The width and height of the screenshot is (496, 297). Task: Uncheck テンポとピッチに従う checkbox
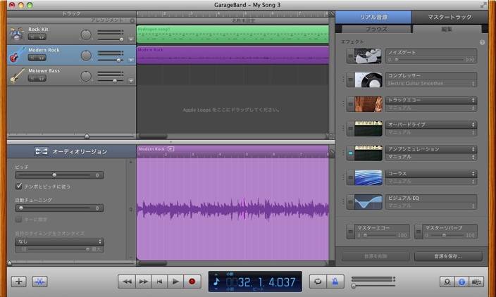(18, 186)
